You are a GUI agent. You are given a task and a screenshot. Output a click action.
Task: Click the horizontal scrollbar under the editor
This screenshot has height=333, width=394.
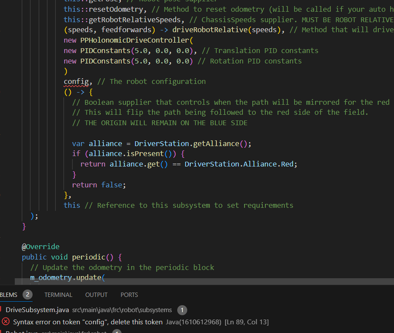coord(204,281)
